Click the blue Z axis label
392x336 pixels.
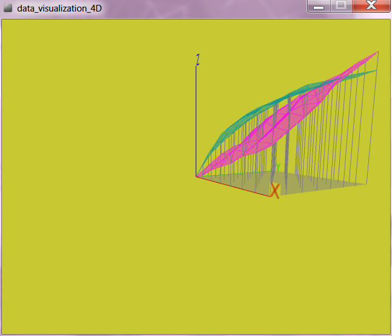coord(197,59)
